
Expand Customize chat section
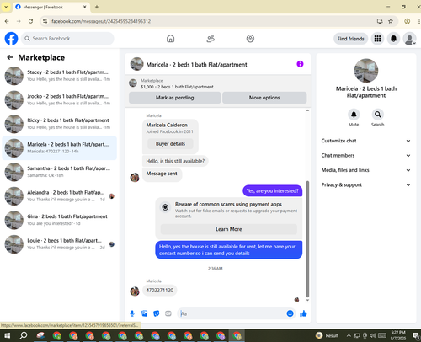pos(365,141)
